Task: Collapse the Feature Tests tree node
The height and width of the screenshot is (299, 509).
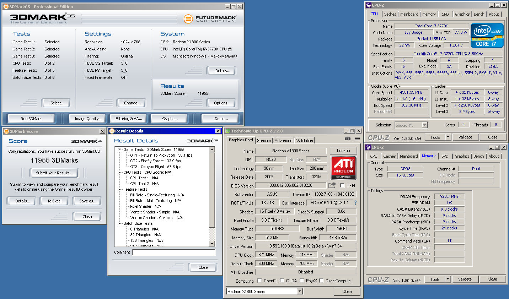Action: 120,189
